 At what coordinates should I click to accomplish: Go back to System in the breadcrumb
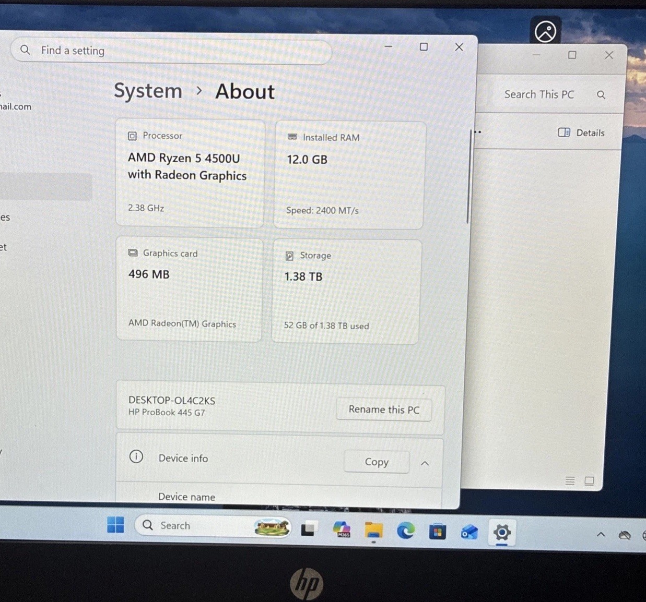click(x=148, y=91)
